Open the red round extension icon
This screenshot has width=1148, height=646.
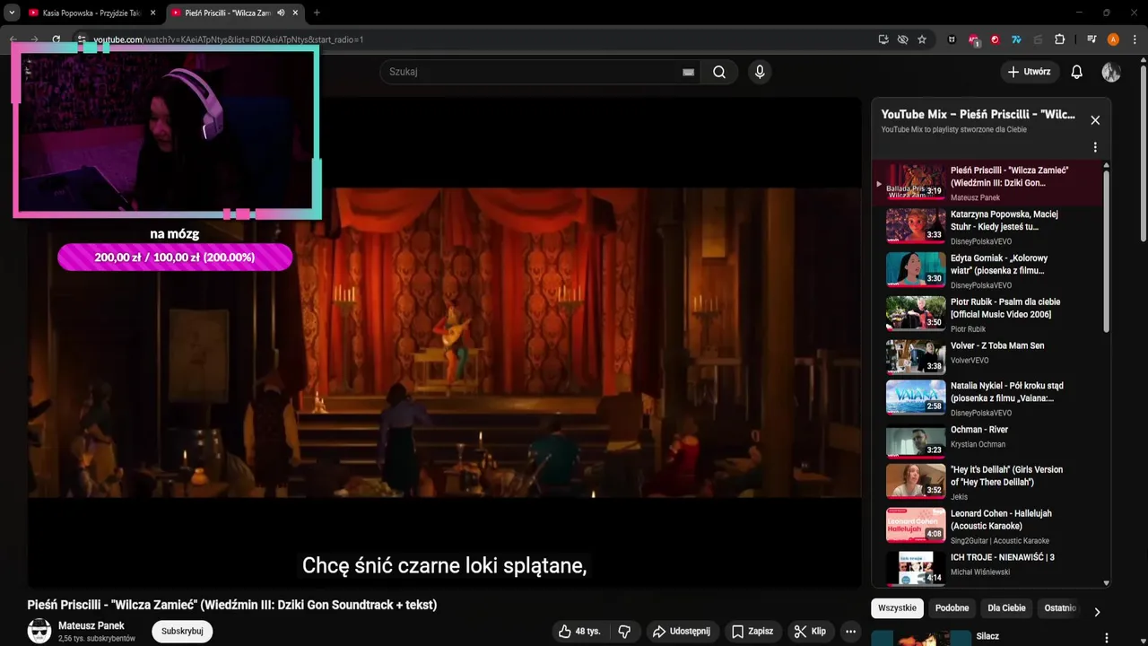[x=995, y=39]
